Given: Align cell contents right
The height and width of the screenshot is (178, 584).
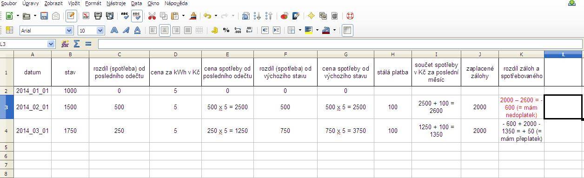Looking at the screenshot, I should pos(176,30).
